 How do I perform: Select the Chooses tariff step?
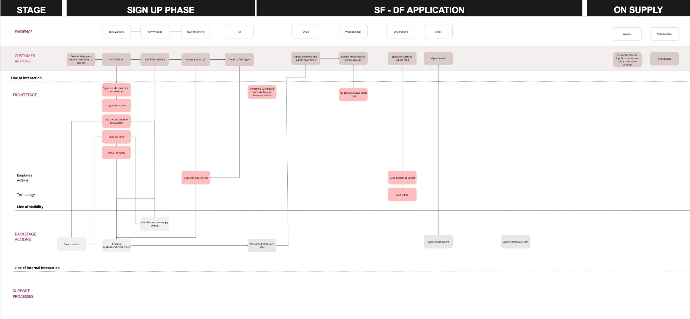tap(116, 137)
